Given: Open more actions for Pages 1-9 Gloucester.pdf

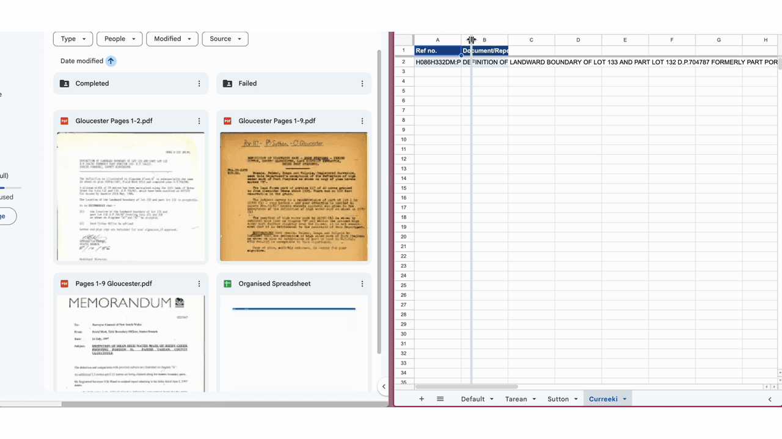Looking at the screenshot, I should (199, 284).
